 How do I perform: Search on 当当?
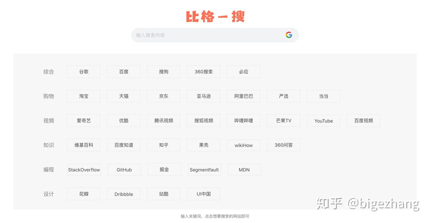click(x=324, y=96)
